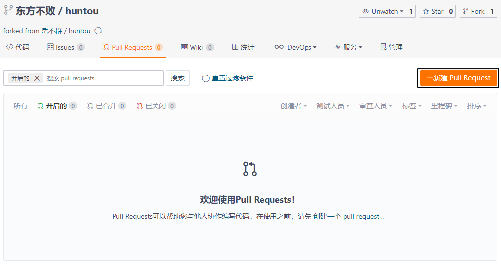Filter by 已关闭 closed pull requests

[156, 106]
